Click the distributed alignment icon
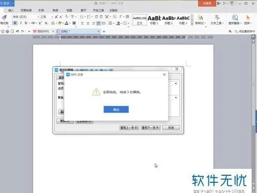This screenshot has height=193, width=257. pos(103,23)
